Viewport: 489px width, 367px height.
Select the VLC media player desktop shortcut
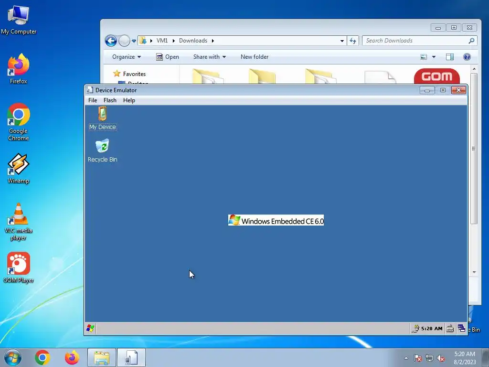(19, 222)
